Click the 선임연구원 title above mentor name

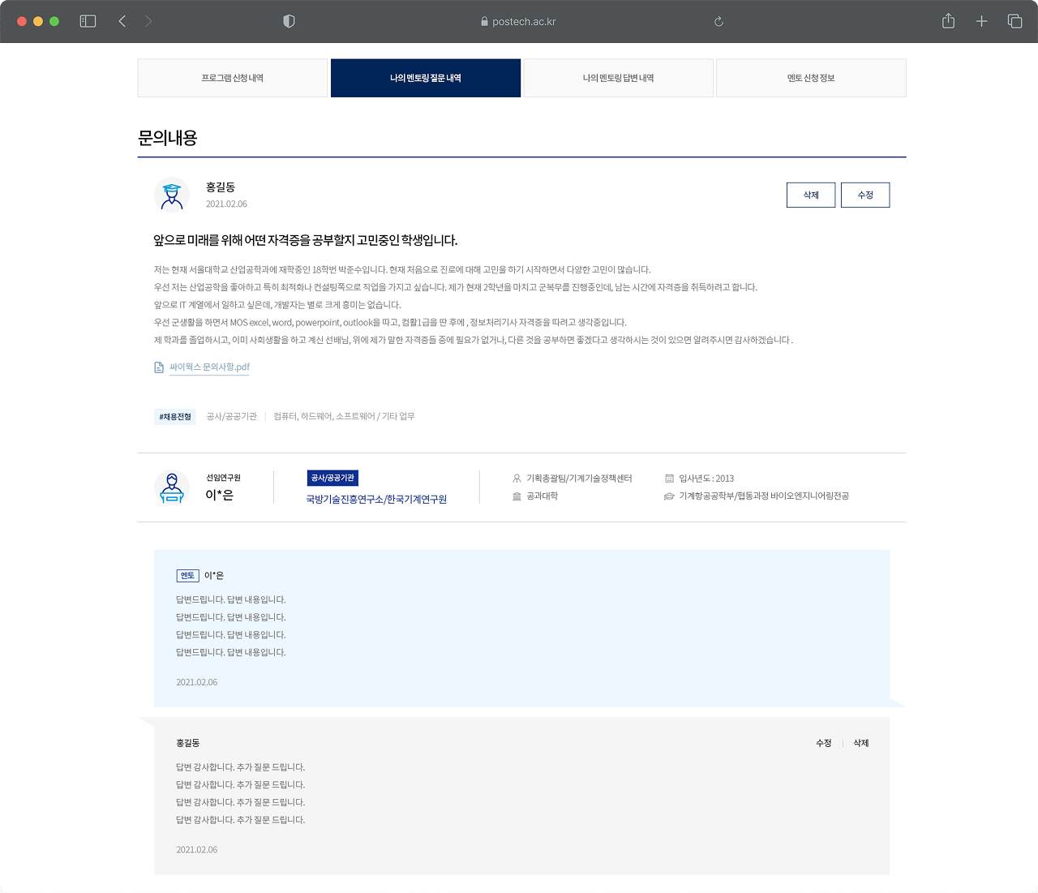pyautogui.click(x=223, y=479)
